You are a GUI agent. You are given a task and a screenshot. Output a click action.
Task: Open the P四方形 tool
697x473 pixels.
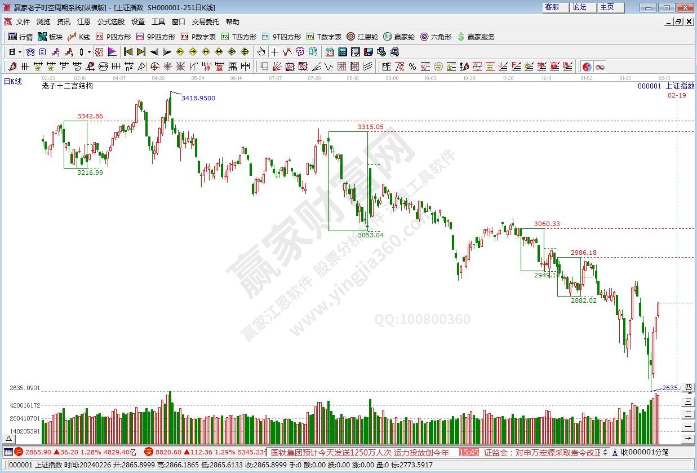(x=113, y=37)
